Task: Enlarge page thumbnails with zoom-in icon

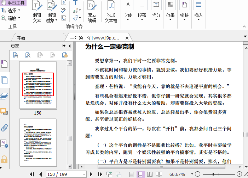Action: [15, 55]
